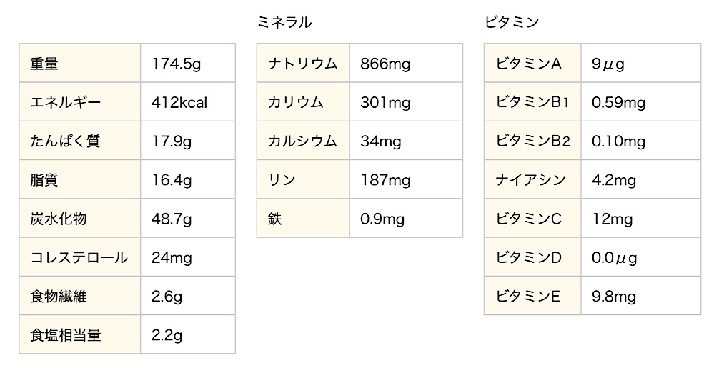
Task: Click the ビタミンA label cell
Action: 532,64
